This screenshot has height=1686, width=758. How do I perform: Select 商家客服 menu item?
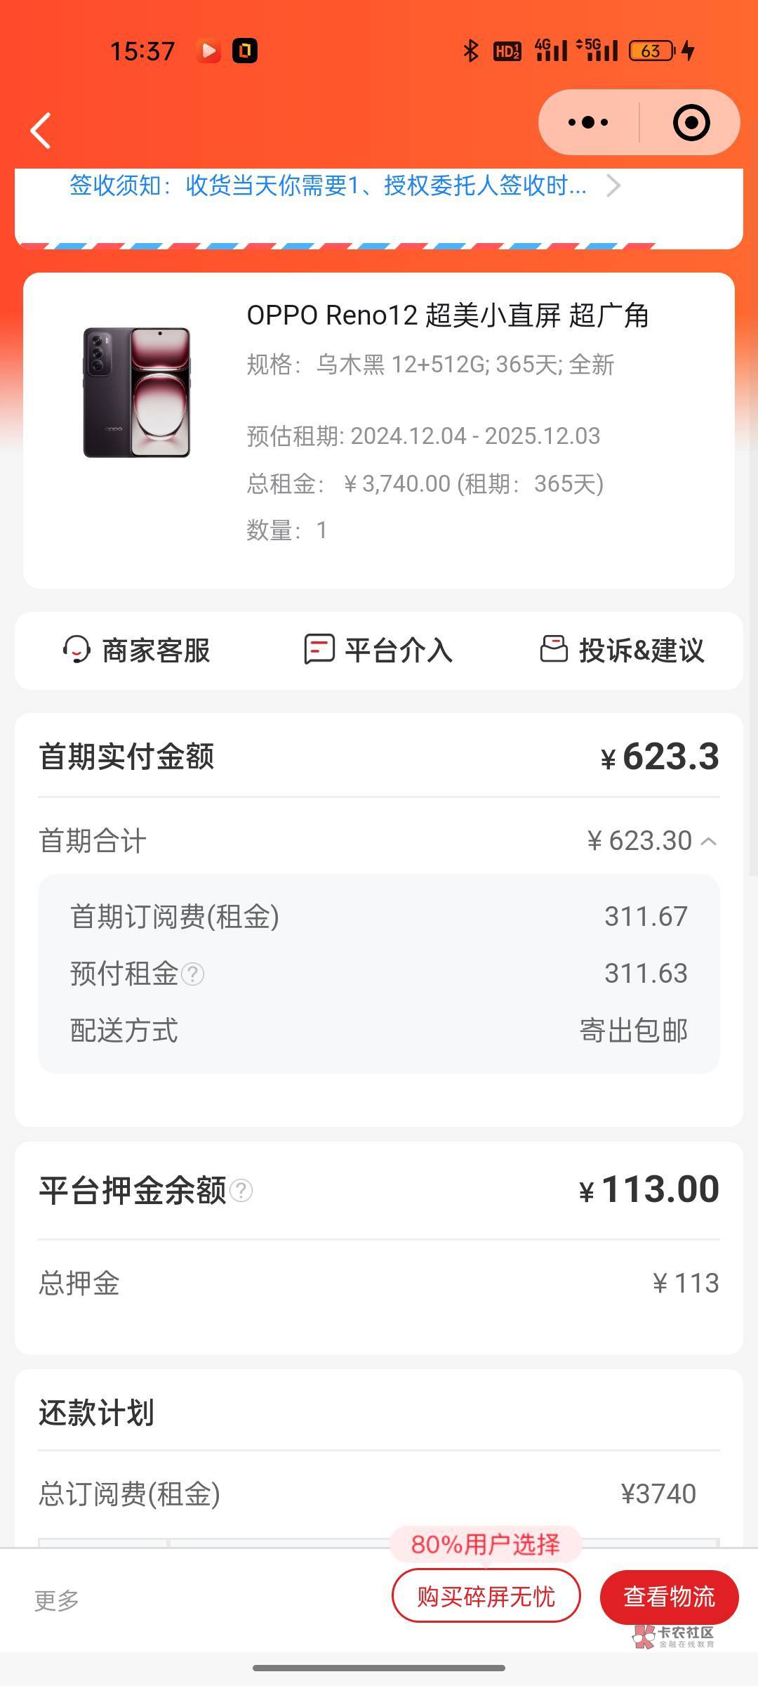pyautogui.click(x=156, y=651)
